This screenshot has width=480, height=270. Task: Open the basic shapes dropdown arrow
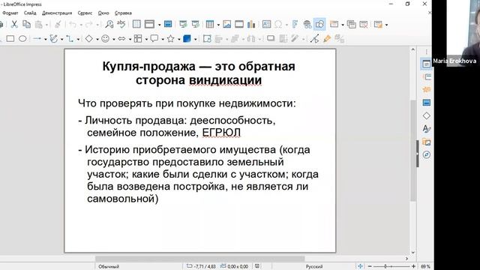[x=97, y=40]
